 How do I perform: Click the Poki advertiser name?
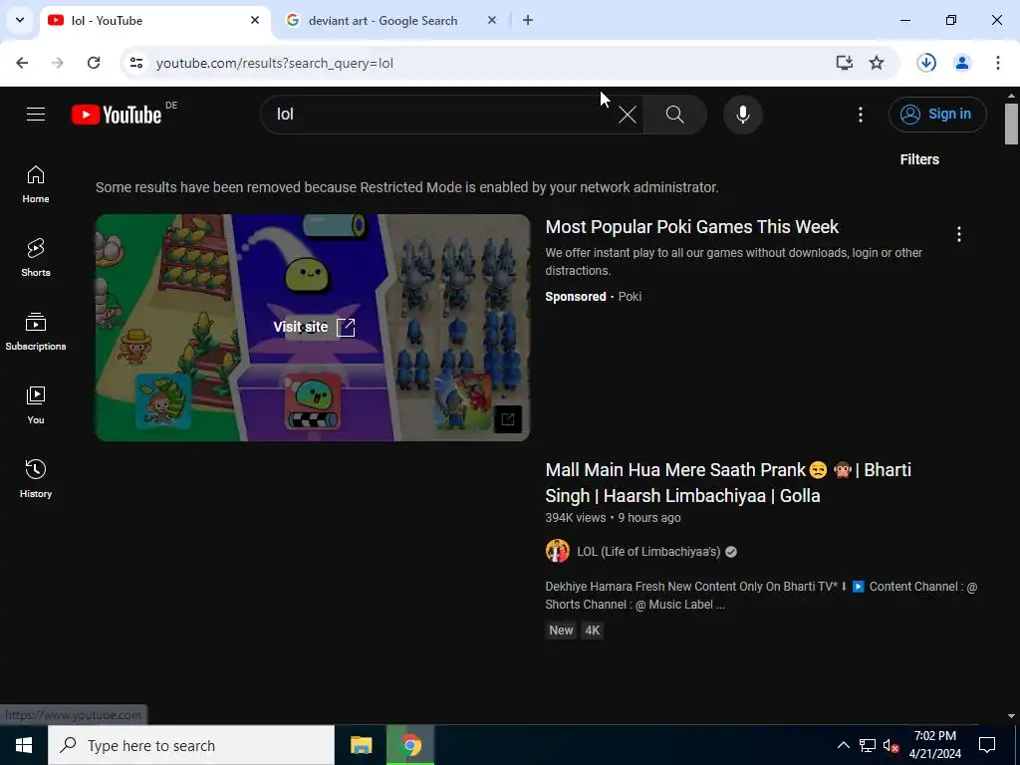pos(630,297)
